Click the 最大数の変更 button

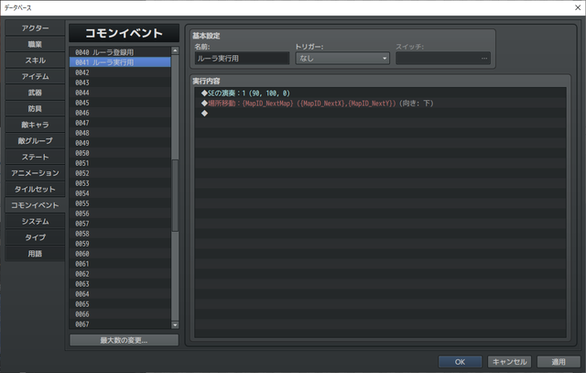[x=125, y=340]
